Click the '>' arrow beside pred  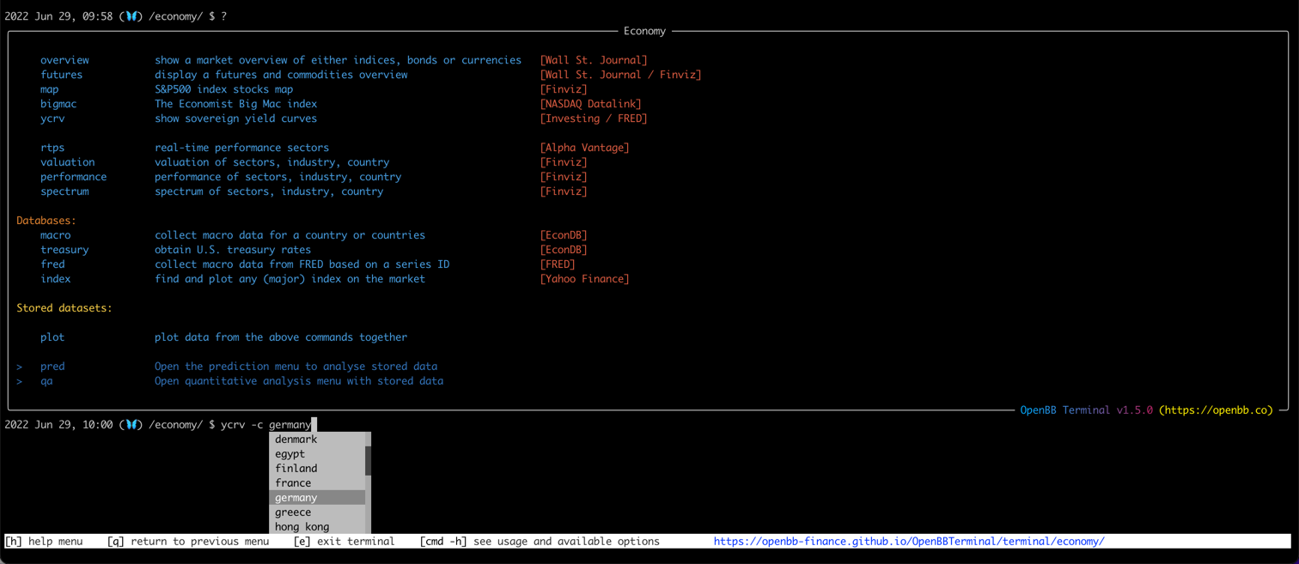click(20, 367)
